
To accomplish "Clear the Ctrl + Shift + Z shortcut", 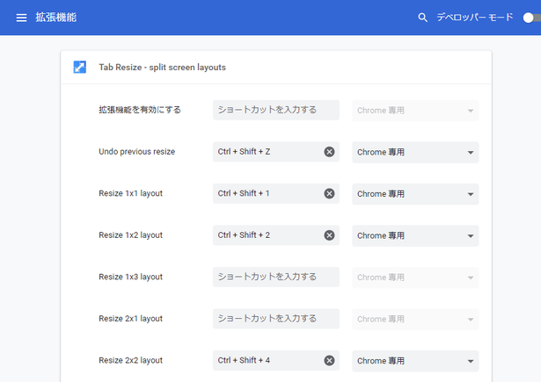I will point(329,152).
